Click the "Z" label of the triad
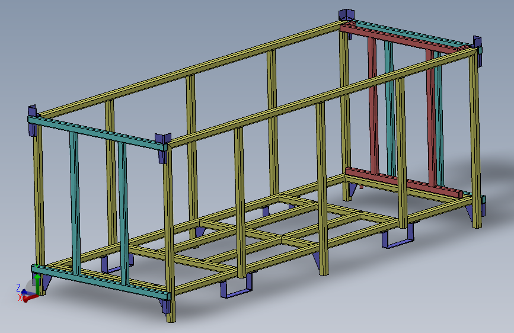The image size is (514, 333). (x=19, y=288)
